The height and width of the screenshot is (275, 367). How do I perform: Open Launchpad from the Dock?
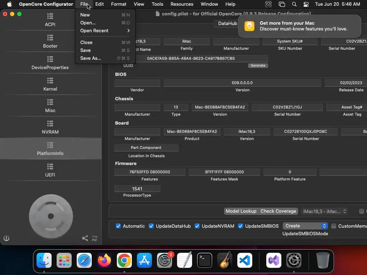64,260
